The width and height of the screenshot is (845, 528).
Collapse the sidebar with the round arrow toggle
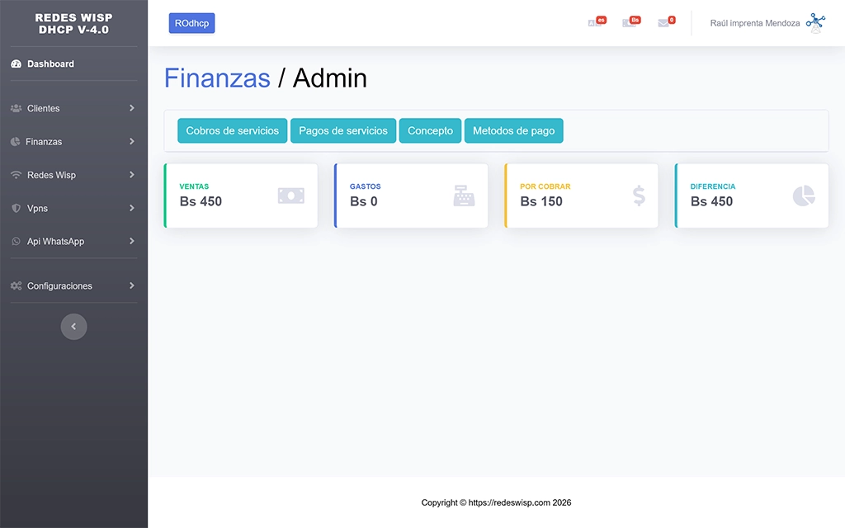click(73, 327)
